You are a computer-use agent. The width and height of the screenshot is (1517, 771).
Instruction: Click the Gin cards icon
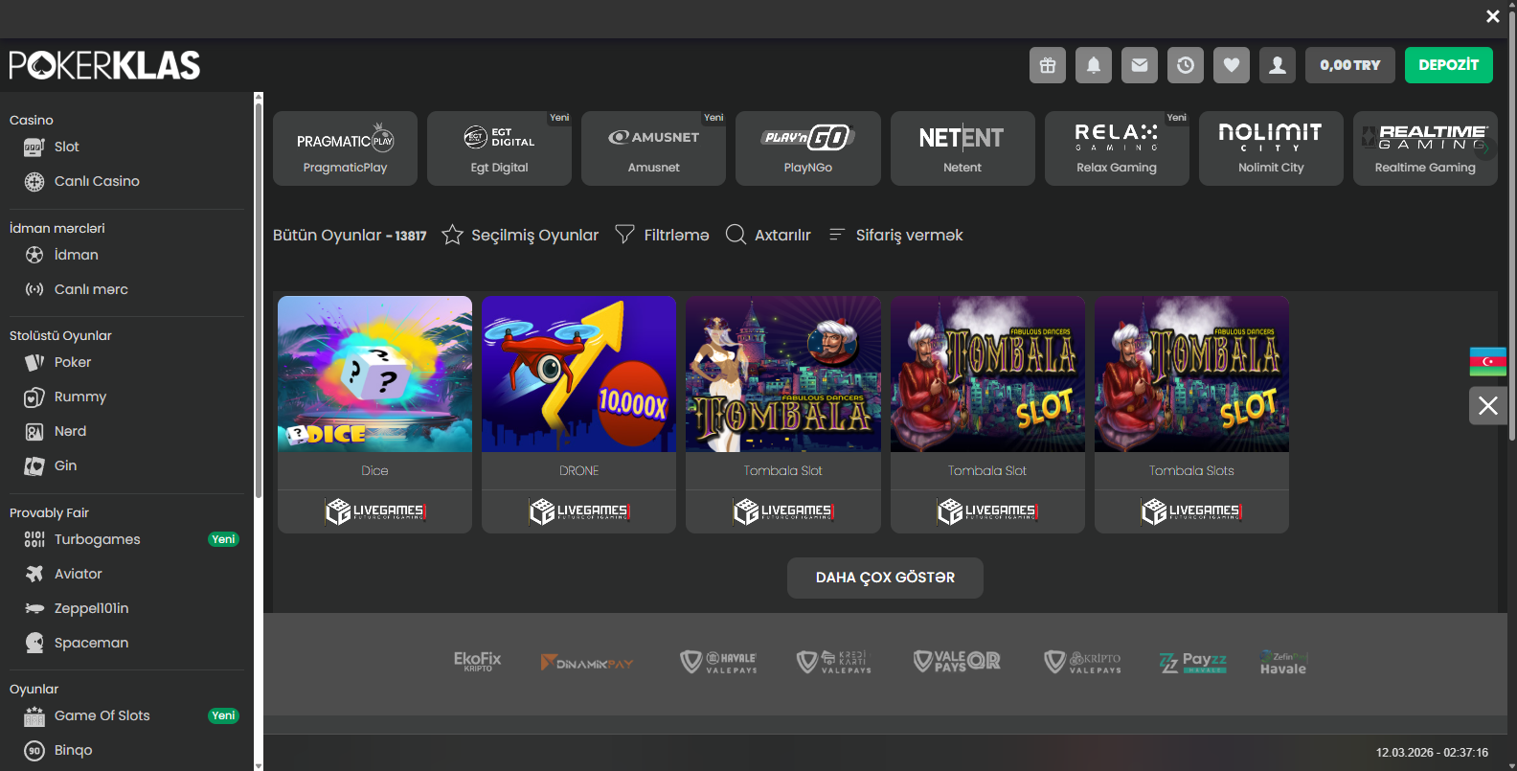[34, 465]
